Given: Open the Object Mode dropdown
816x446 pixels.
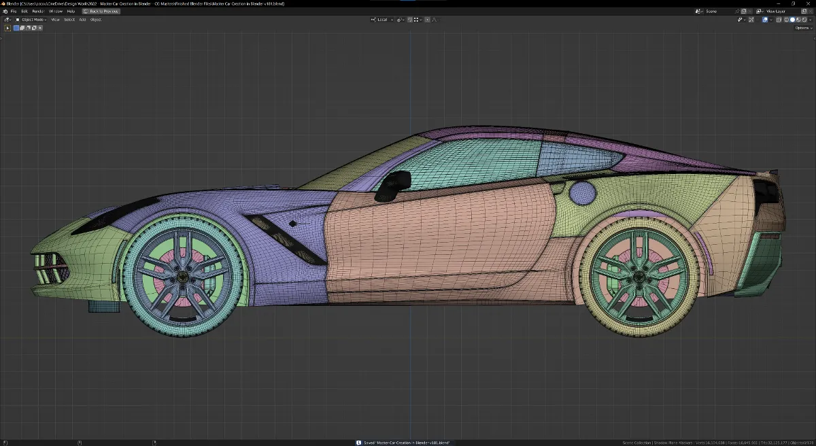Looking at the screenshot, I should point(31,20).
